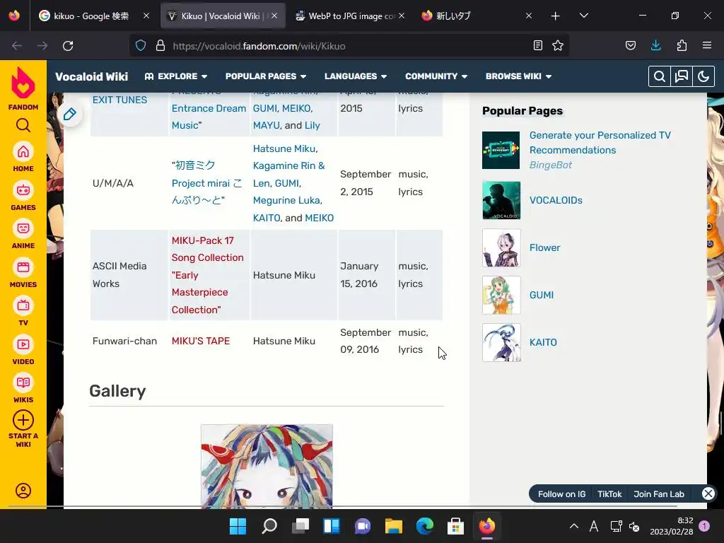Image resolution: width=724 pixels, height=543 pixels.
Task: Open File Explorer from taskbar
Action: (394, 526)
